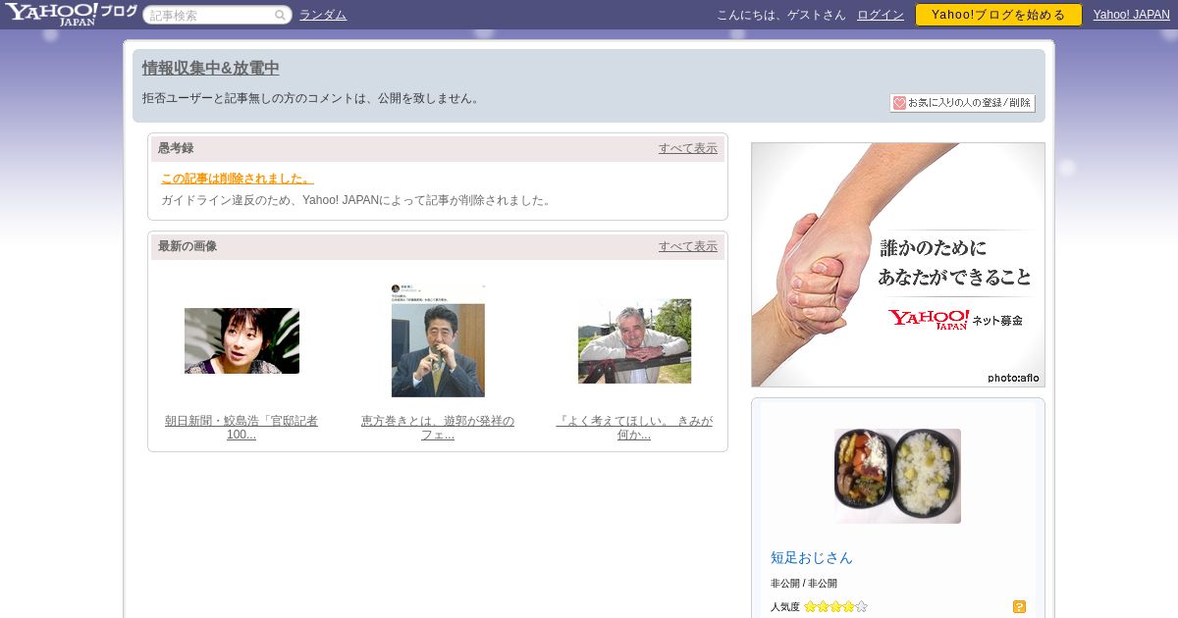Open the ランダム link
The image size is (1178, 618).
[323, 15]
